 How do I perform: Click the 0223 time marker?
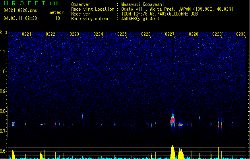[x=74, y=34]
